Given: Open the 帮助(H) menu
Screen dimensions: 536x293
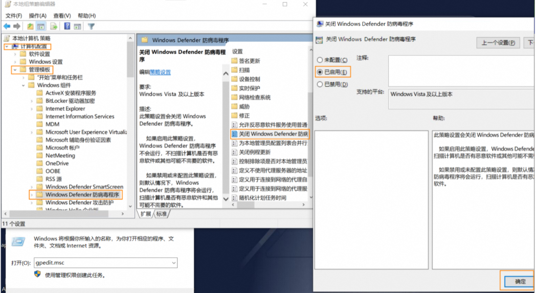Looking at the screenshot, I should [86, 16].
